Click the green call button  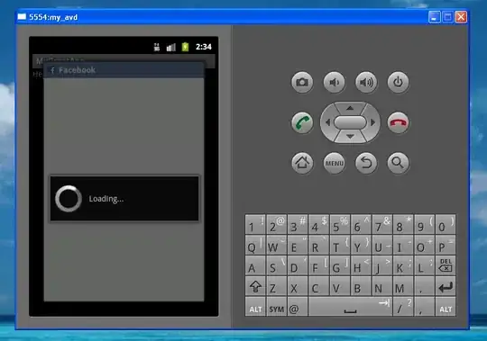click(x=302, y=122)
